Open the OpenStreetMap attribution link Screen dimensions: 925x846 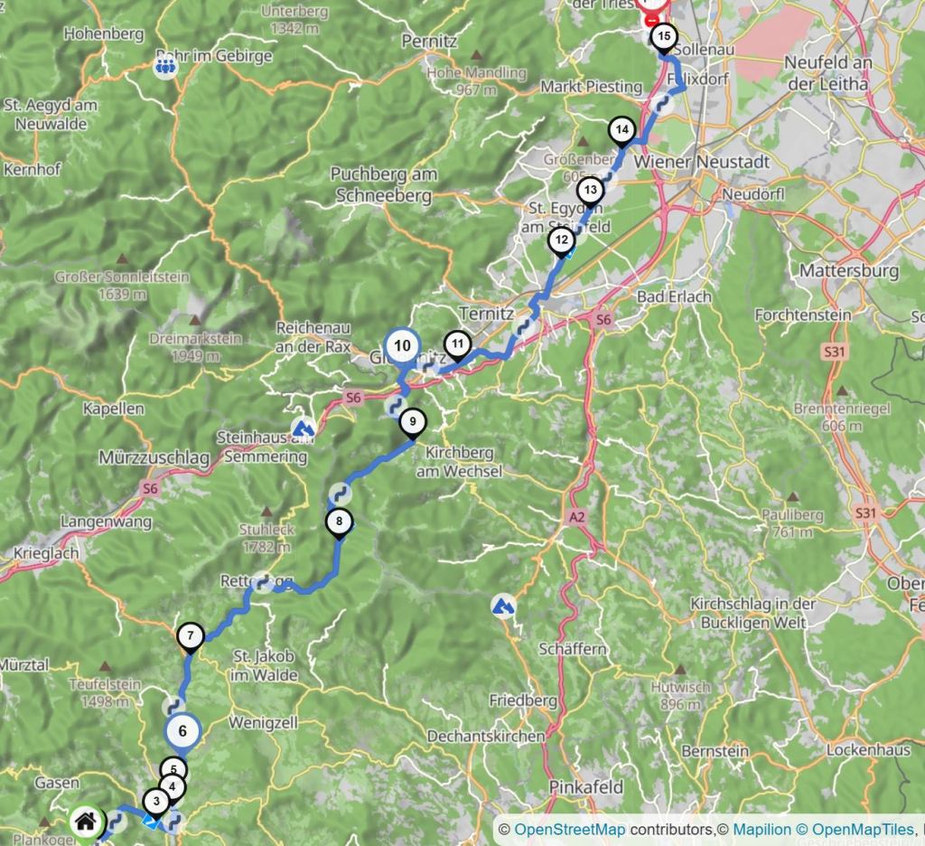click(569, 830)
